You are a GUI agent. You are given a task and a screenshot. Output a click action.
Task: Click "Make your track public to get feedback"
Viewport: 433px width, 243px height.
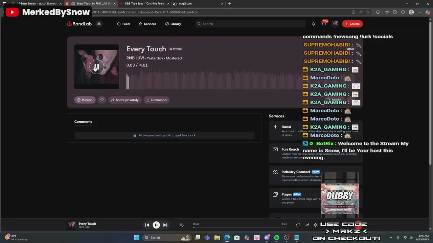click(x=164, y=135)
